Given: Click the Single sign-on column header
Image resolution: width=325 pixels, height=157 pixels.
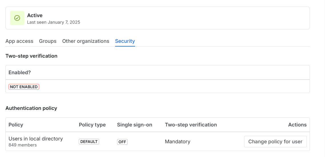Looking at the screenshot, I should click(135, 125).
